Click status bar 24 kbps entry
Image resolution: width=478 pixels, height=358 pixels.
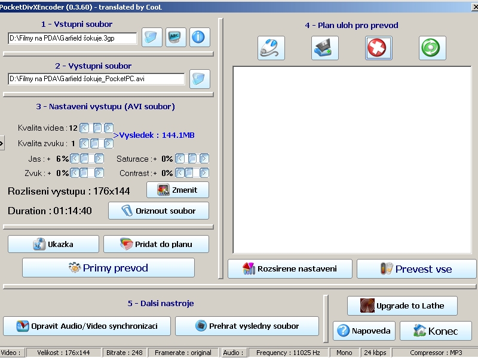pos(375,353)
